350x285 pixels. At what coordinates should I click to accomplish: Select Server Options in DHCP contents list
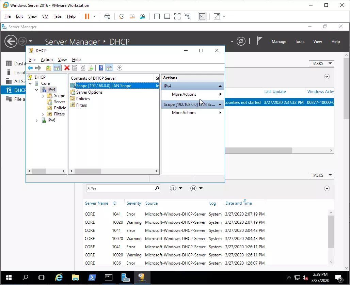coord(89,92)
